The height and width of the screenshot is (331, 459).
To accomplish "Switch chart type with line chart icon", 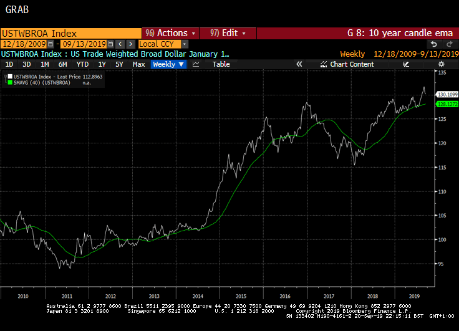I will click(196, 64).
